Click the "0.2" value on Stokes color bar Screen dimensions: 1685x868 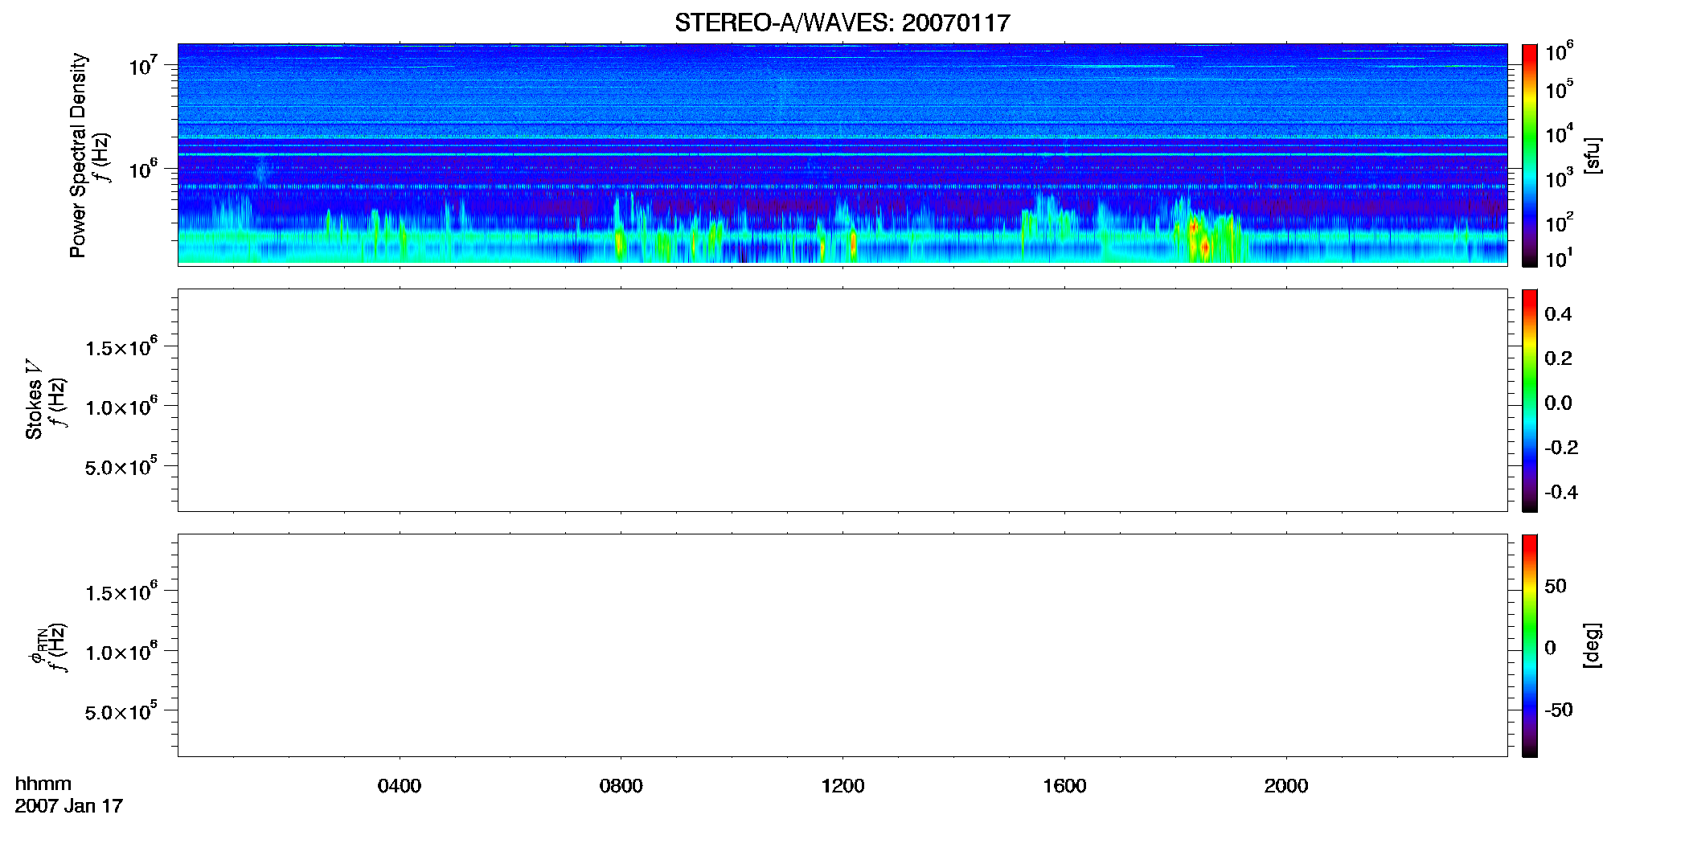tap(1558, 358)
